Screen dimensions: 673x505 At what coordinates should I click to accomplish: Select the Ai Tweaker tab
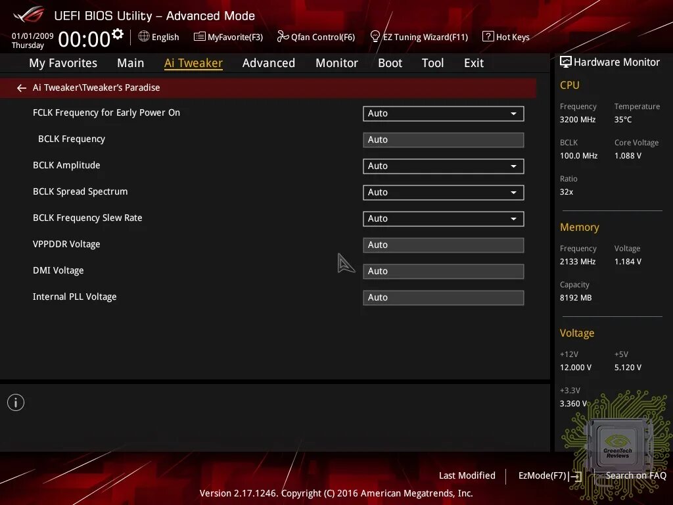click(193, 63)
